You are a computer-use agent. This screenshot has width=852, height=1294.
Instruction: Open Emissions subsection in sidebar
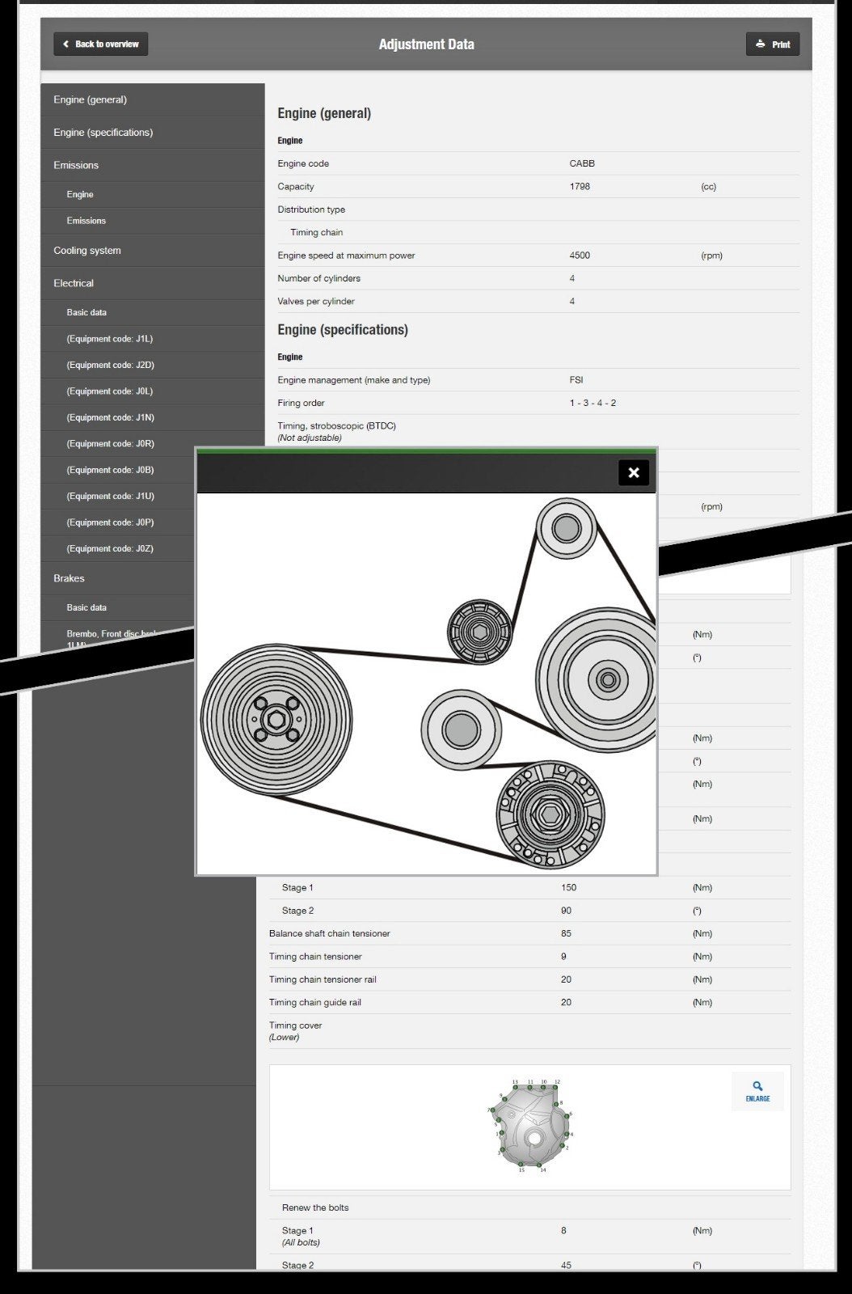click(x=153, y=221)
